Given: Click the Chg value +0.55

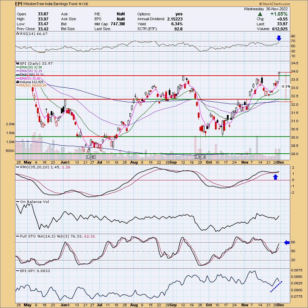Looking at the screenshot, I should pyautogui.click(x=282, y=19).
